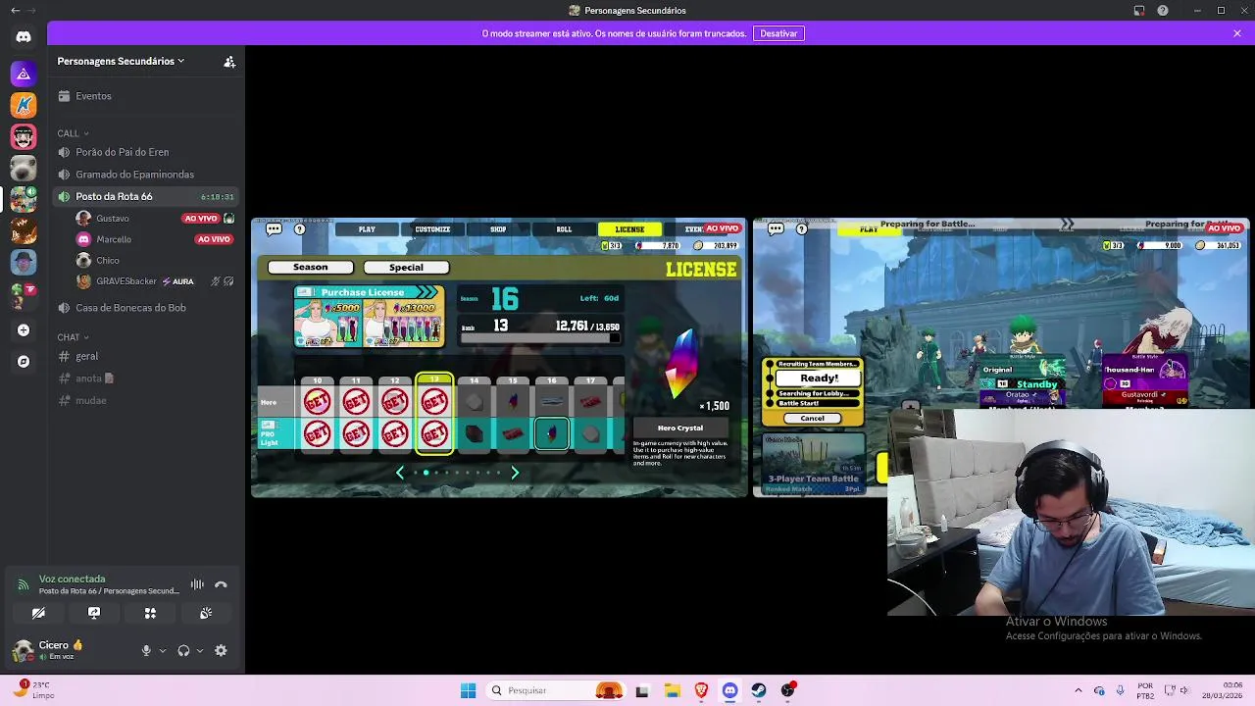
Task: Invite members to Personagens Secundários icon
Action: 229,61
